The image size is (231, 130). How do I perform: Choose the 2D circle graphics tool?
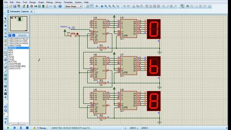pos(5,79)
